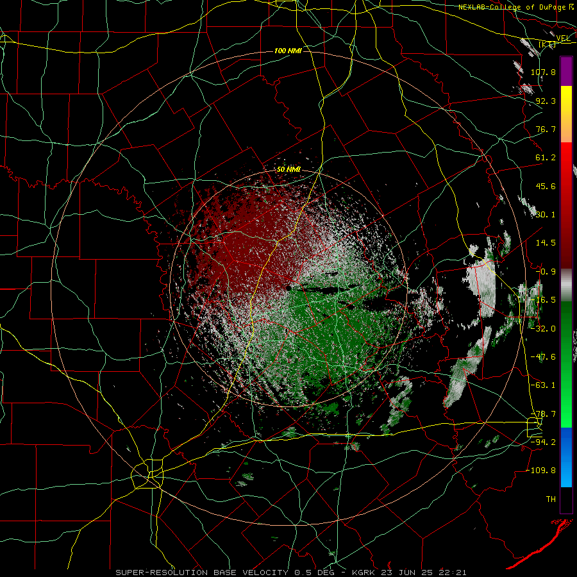
Task: Click the 14.5 velocity scale value
Action: click(x=546, y=243)
